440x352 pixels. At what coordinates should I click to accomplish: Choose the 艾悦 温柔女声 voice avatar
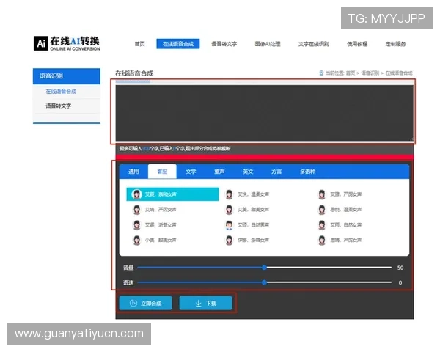(229, 194)
